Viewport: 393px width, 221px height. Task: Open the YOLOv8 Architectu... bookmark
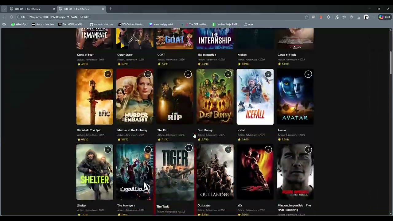(130, 24)
